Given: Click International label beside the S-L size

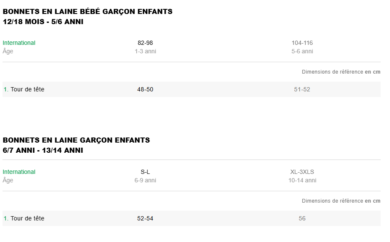Looking at the screenshot, I should click(19, 172).
